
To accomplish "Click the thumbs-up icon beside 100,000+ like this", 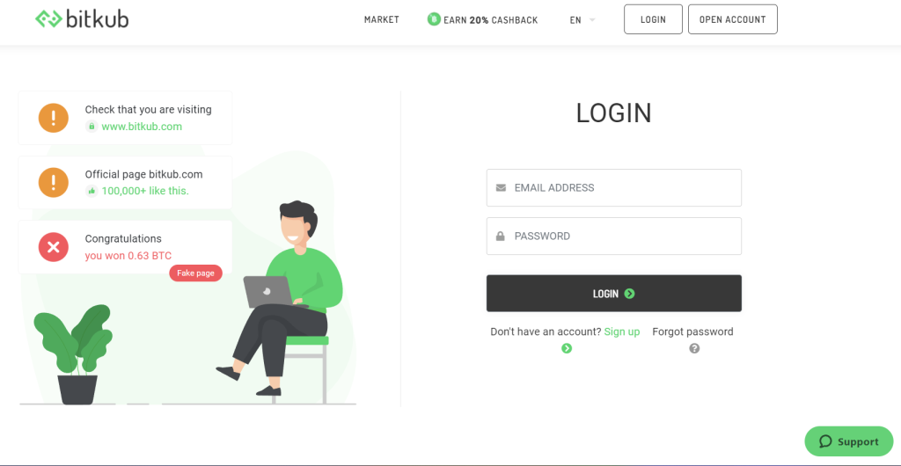I will 92,191.
